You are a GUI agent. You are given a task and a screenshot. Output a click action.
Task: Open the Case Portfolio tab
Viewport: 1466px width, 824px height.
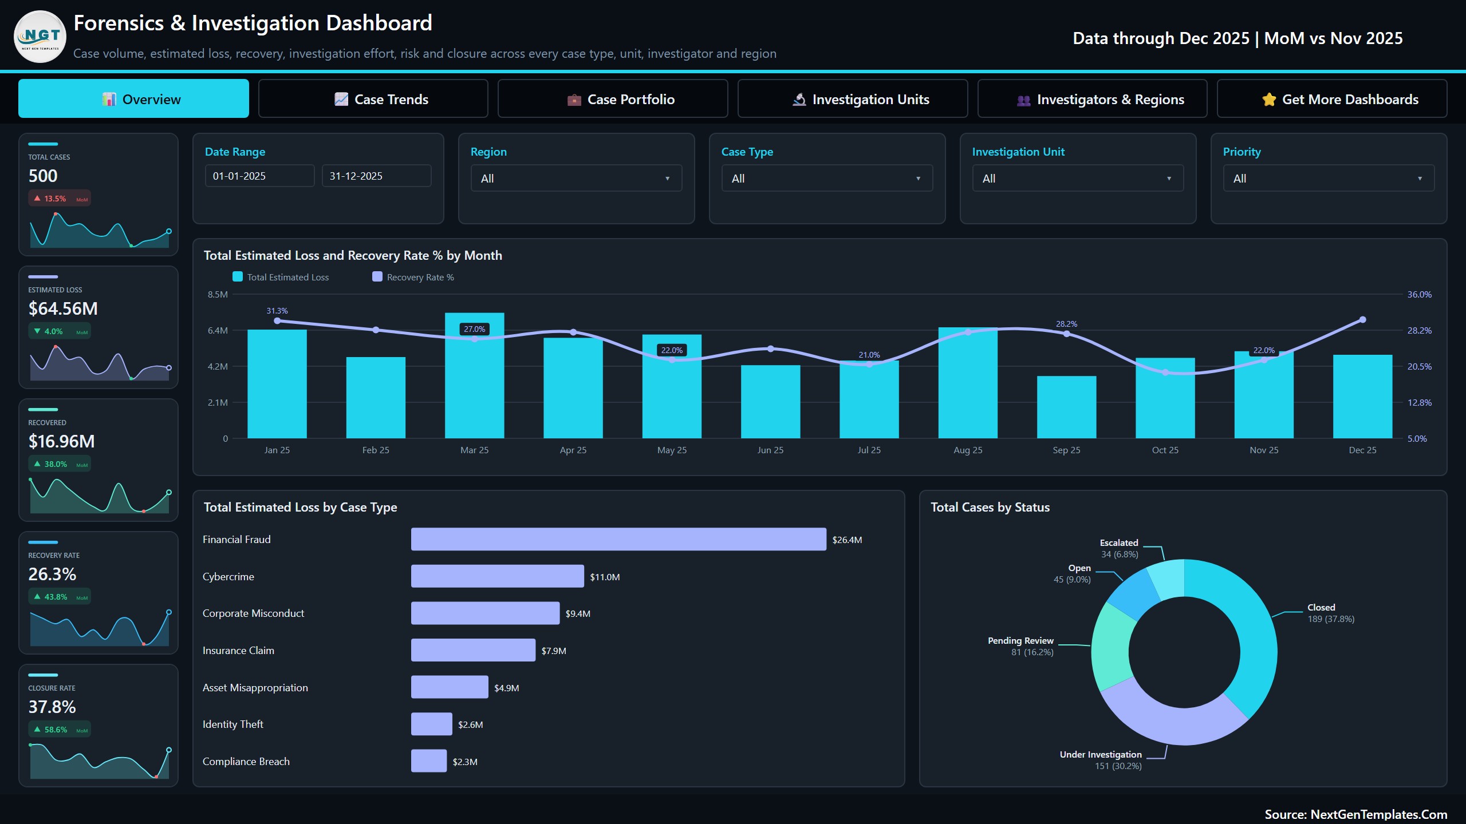coord(613,99)
